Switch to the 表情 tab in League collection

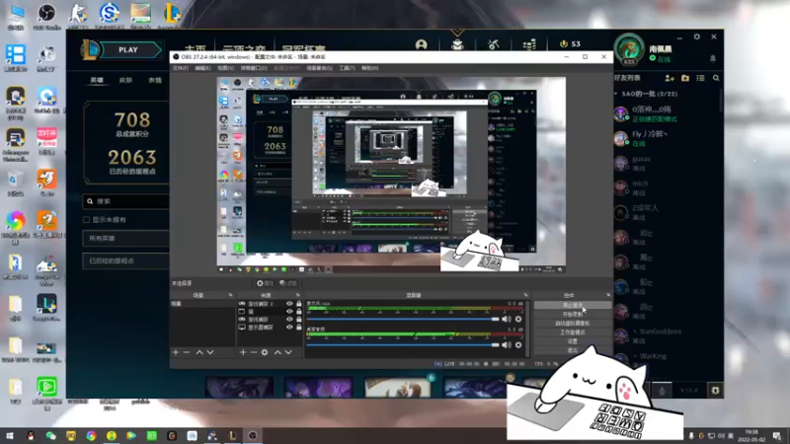(155, 81)
